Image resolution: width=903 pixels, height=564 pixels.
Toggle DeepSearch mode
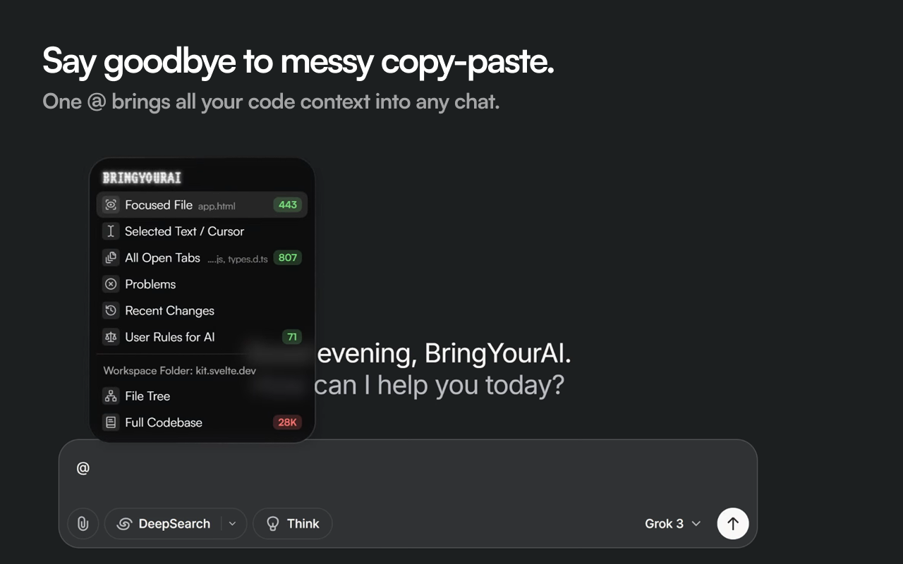click(164, 524)
